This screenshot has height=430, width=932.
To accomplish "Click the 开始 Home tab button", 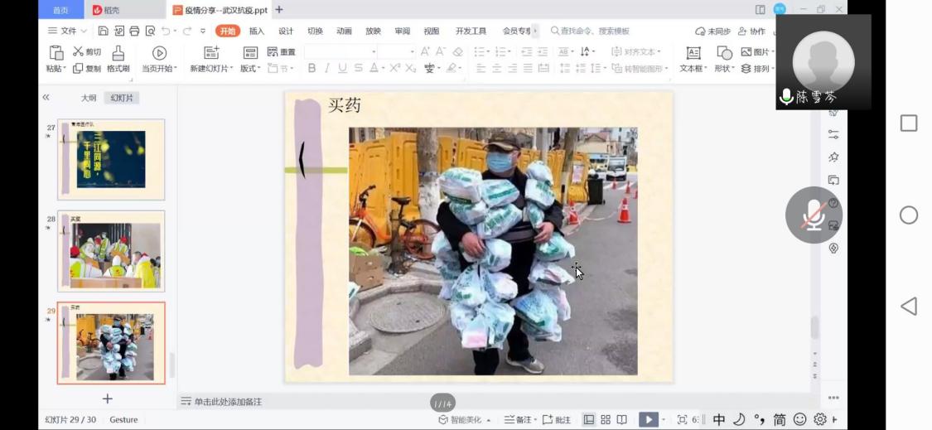I will point(228,31).
